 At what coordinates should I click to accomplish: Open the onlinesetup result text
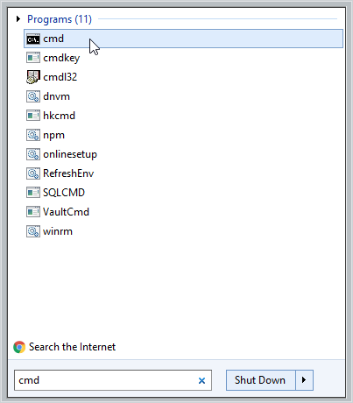[70, 154]
